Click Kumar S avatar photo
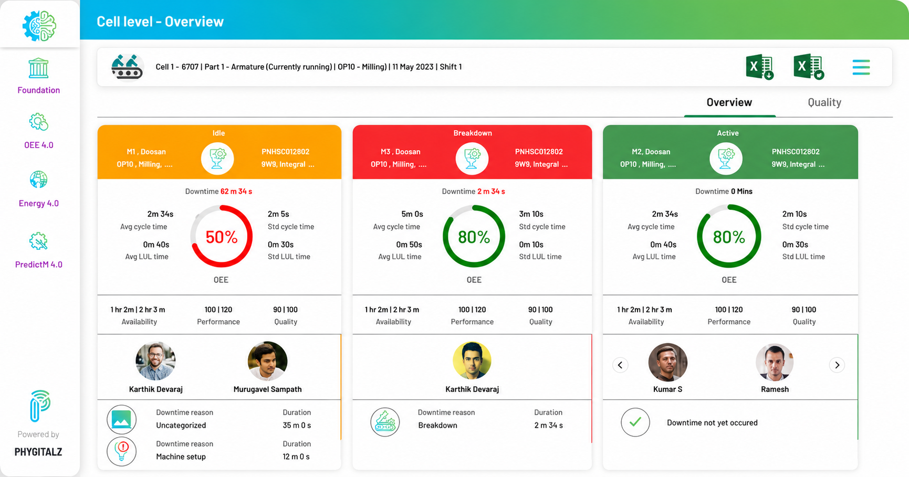This screenshot has width=909, height=477. [x=668, y=362]
